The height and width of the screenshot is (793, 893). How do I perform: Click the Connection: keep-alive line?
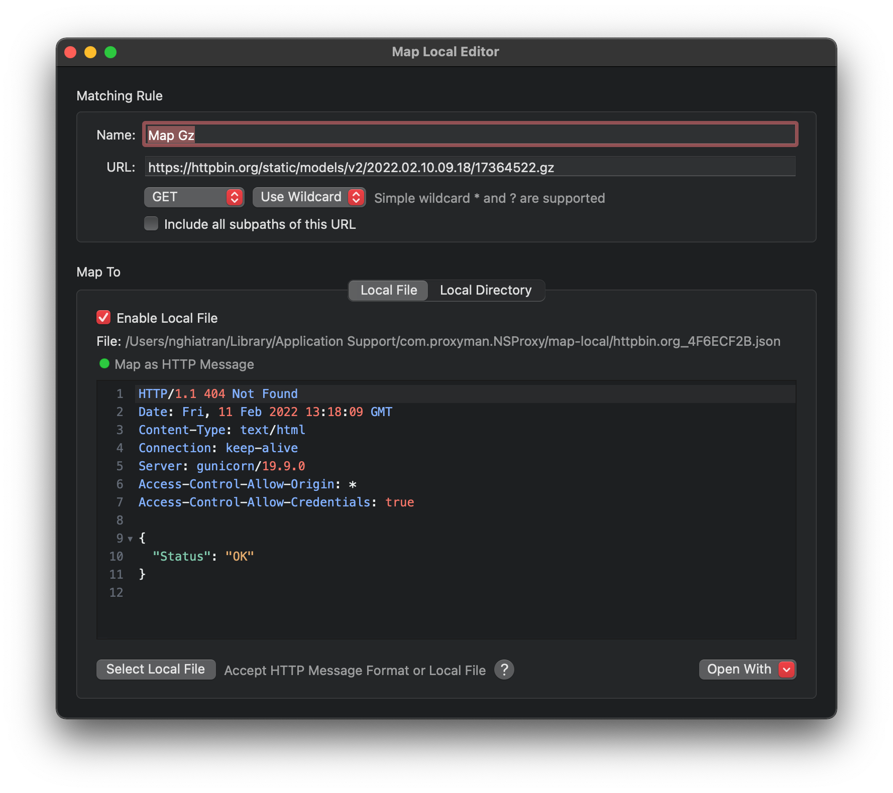tap(218, 448)
